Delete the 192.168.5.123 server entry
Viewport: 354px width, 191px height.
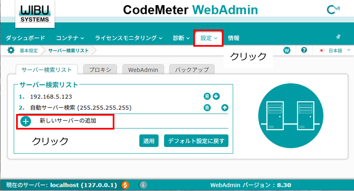point(207,96)
